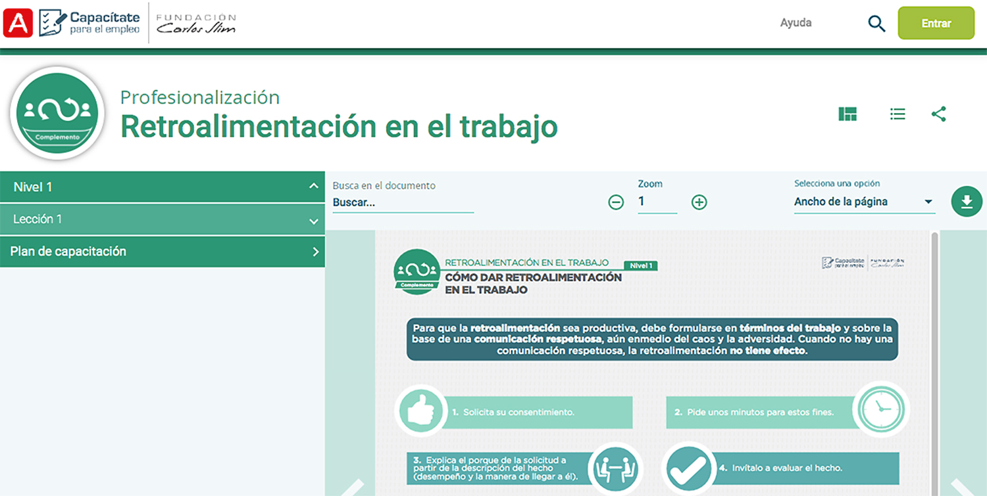The width and height of the screenshot is (987, 496).
Task: Click the red A logo icon
Action: [18, 24]
